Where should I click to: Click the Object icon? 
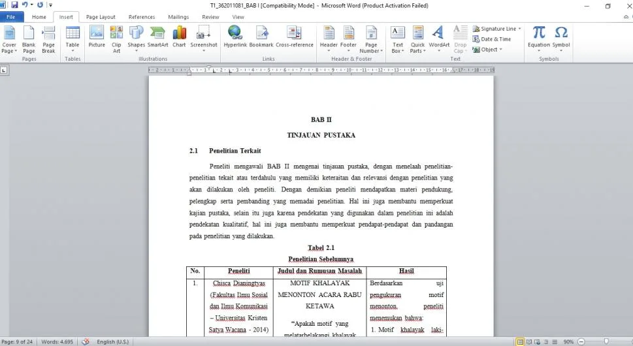[476, 50]
